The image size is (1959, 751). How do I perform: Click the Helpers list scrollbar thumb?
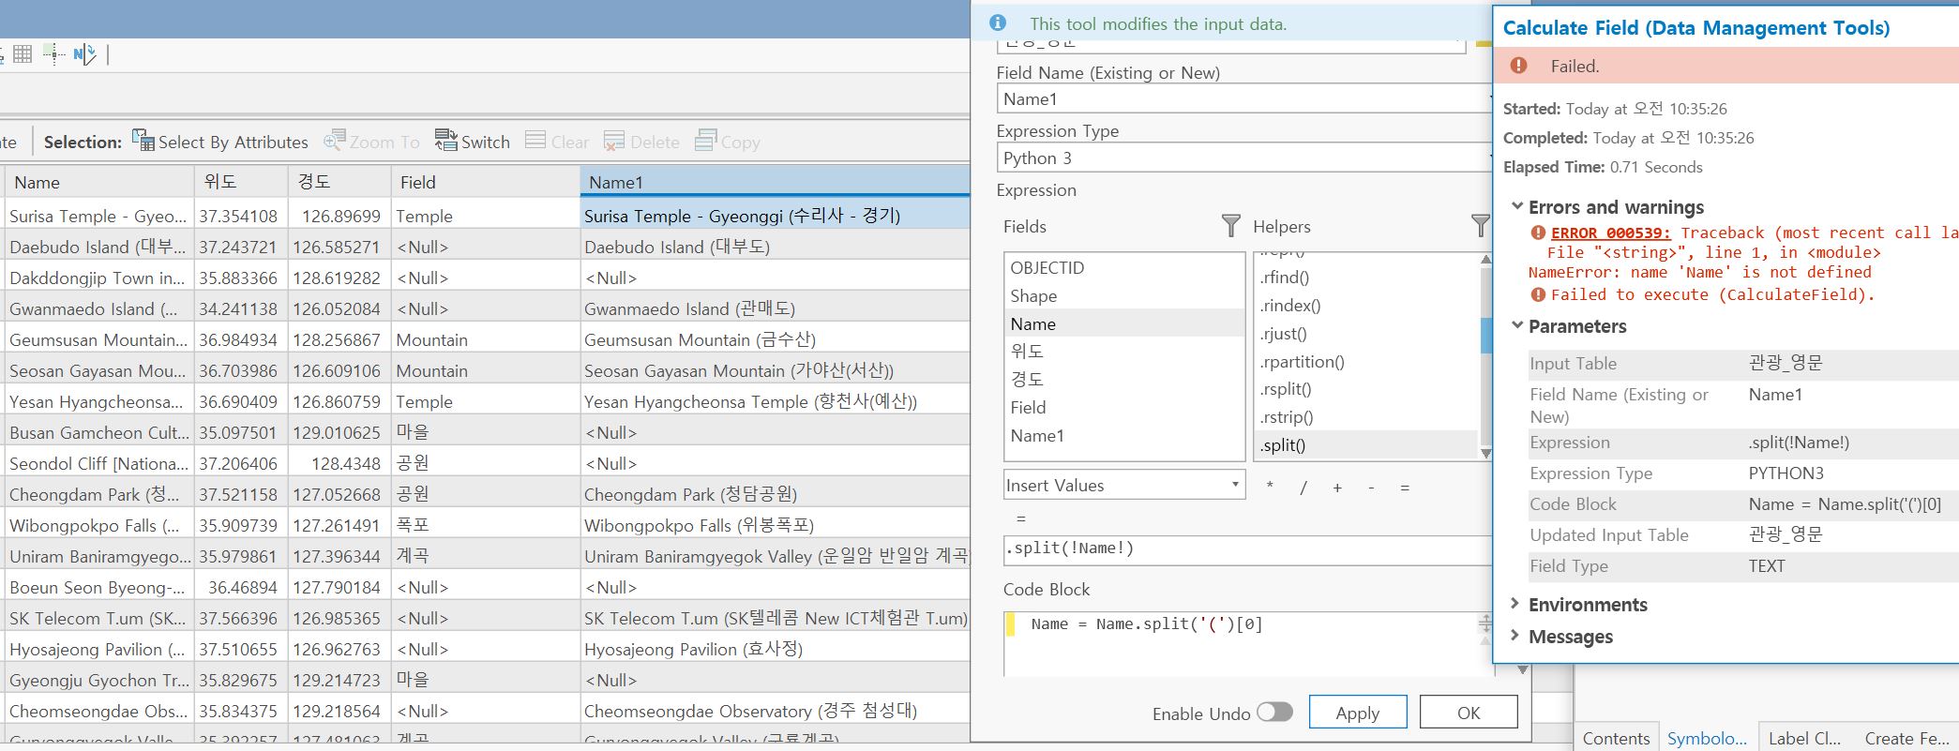click(x=1485, y=336)
